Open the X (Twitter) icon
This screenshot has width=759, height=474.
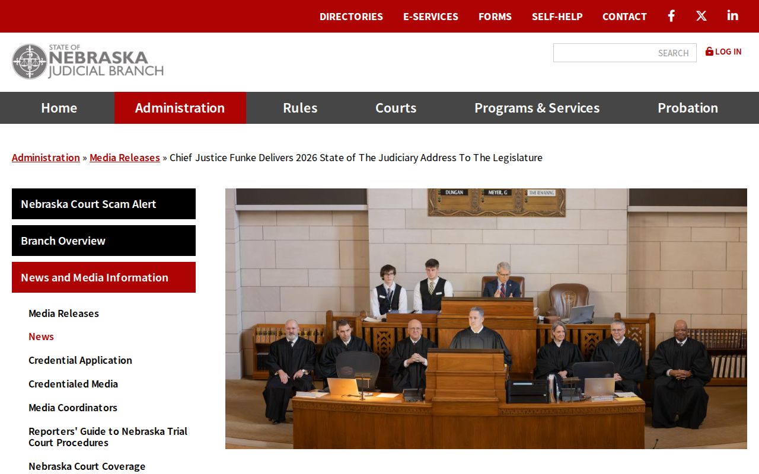[701, 16]
